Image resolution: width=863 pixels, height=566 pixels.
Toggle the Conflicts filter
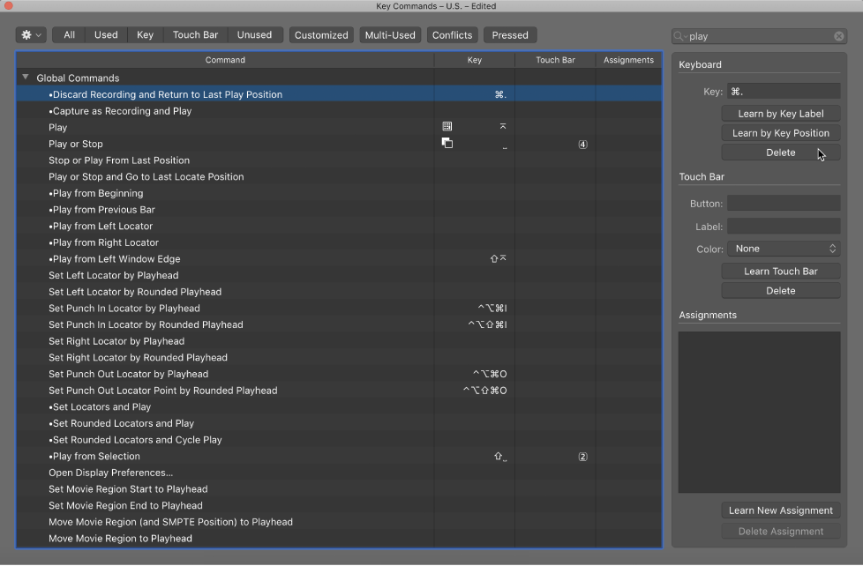(452, 35)
